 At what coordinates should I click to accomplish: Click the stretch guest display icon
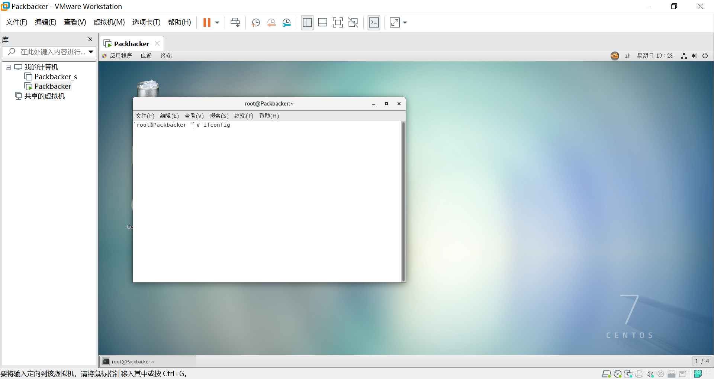395,23
